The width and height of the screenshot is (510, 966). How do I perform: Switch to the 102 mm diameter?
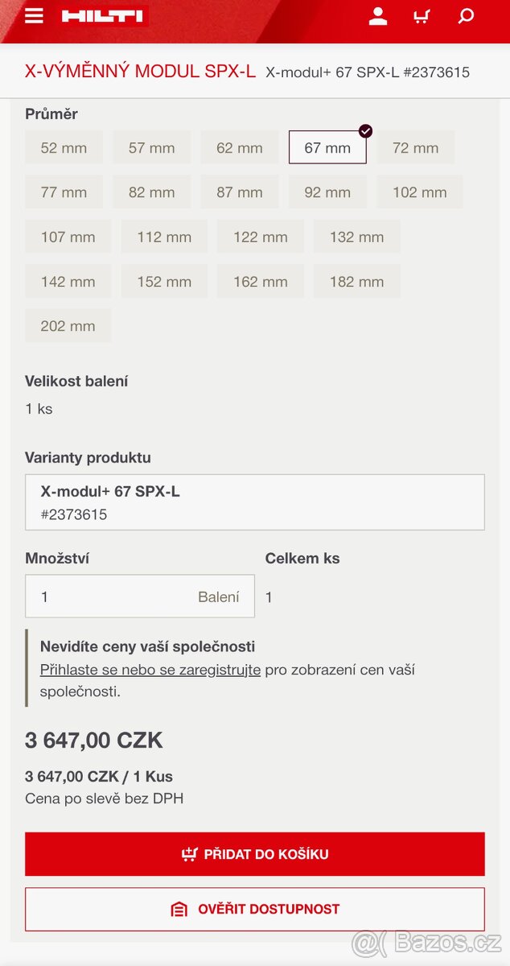(x=419, y=192)
